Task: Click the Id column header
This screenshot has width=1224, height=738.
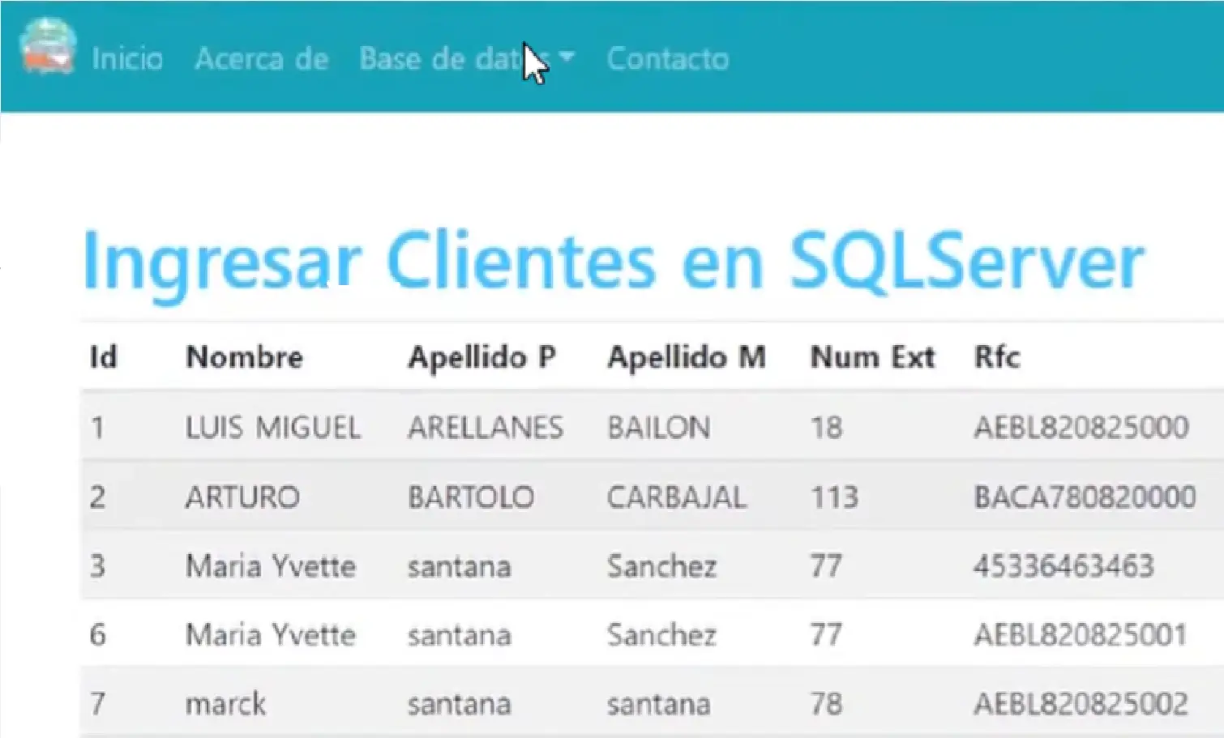Action: click(x=103, y=356)
